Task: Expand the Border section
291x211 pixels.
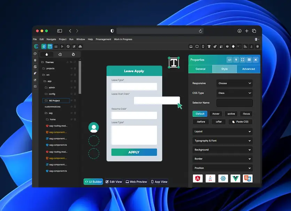Action: [x=222, y=159]
